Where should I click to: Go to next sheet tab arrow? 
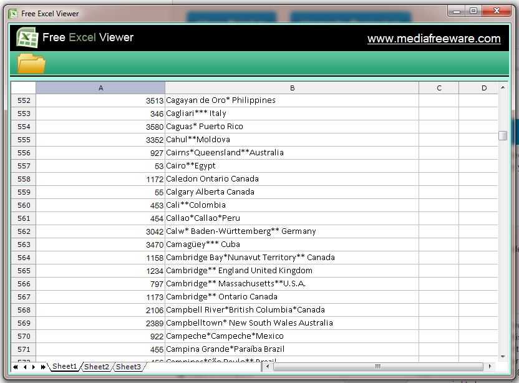coord(34,367)
